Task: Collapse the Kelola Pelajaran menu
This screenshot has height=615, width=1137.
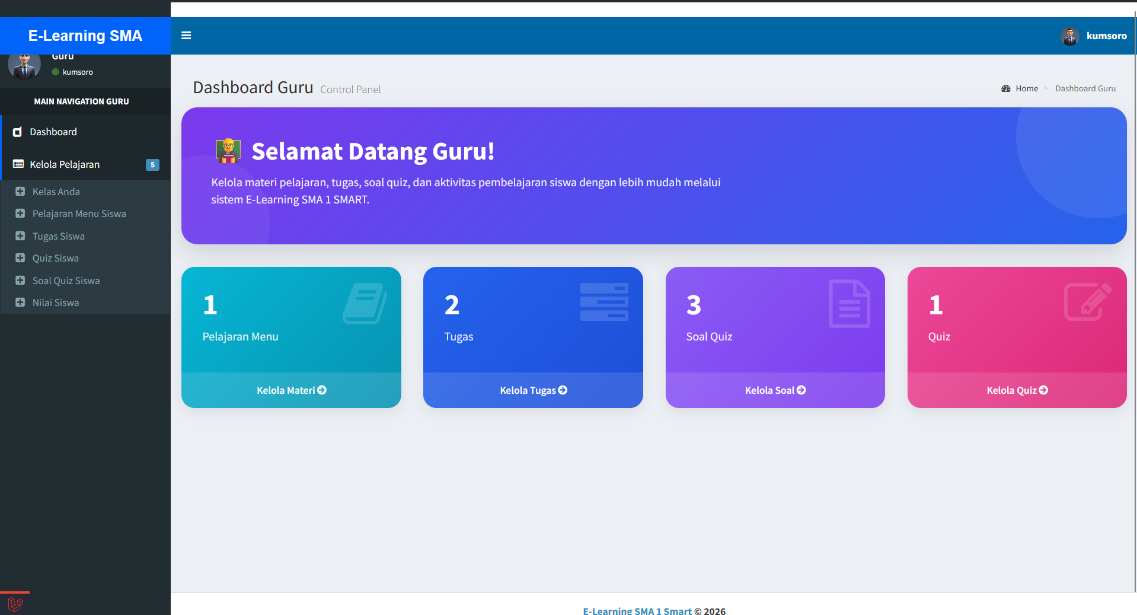Action: (86, 164)
